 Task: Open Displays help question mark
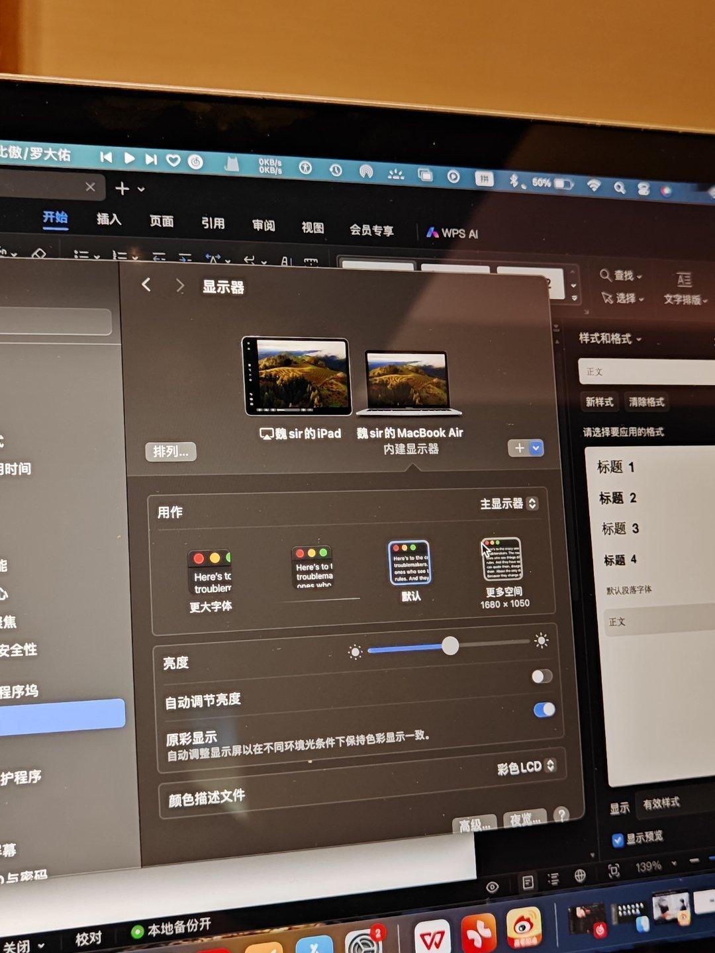tap(561, 815)
